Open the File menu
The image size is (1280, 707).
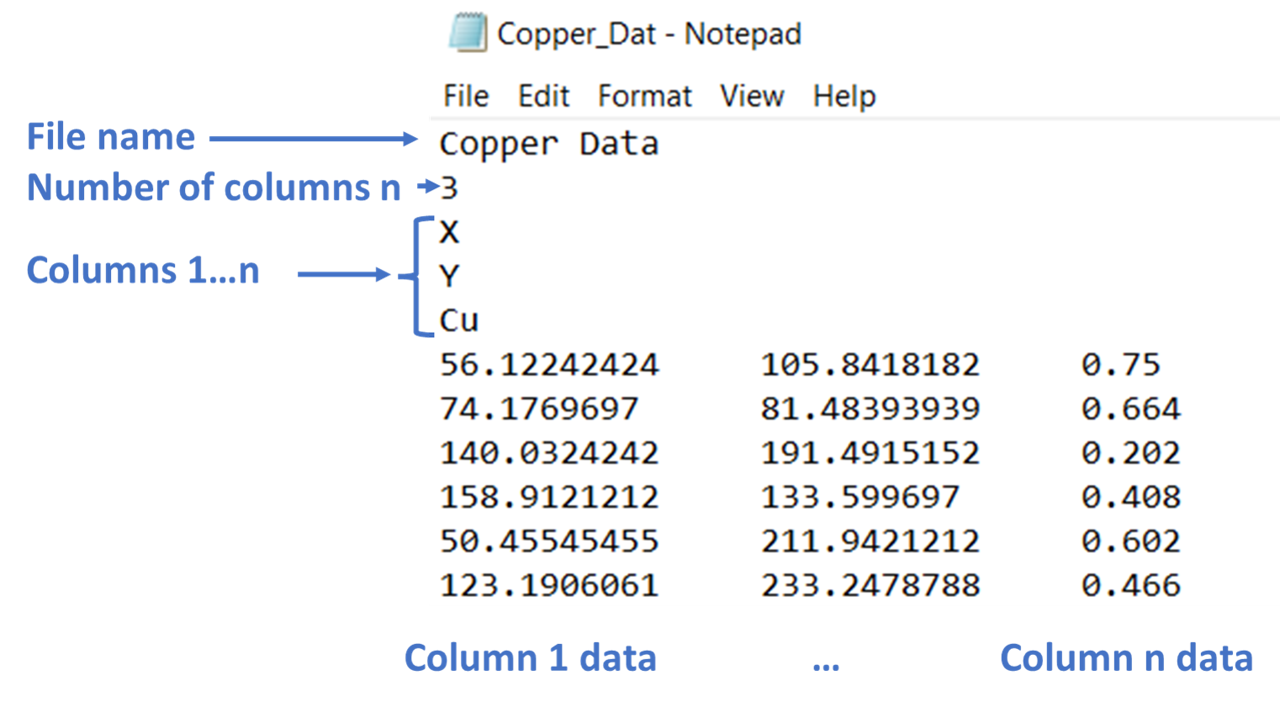[x=466, y=96]
